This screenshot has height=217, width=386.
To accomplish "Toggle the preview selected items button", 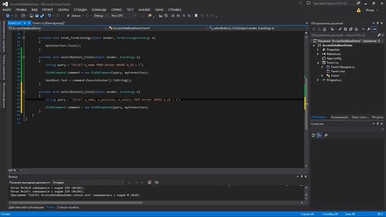I will [374, 30].
